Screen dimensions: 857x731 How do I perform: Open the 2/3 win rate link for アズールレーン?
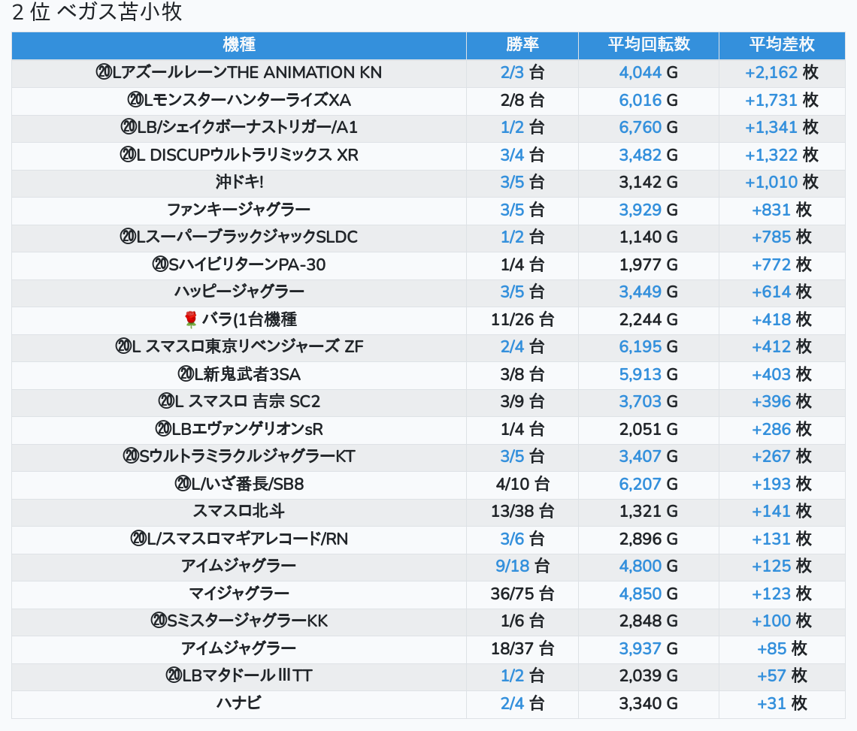pyautogui.click(x=512, y=73)
